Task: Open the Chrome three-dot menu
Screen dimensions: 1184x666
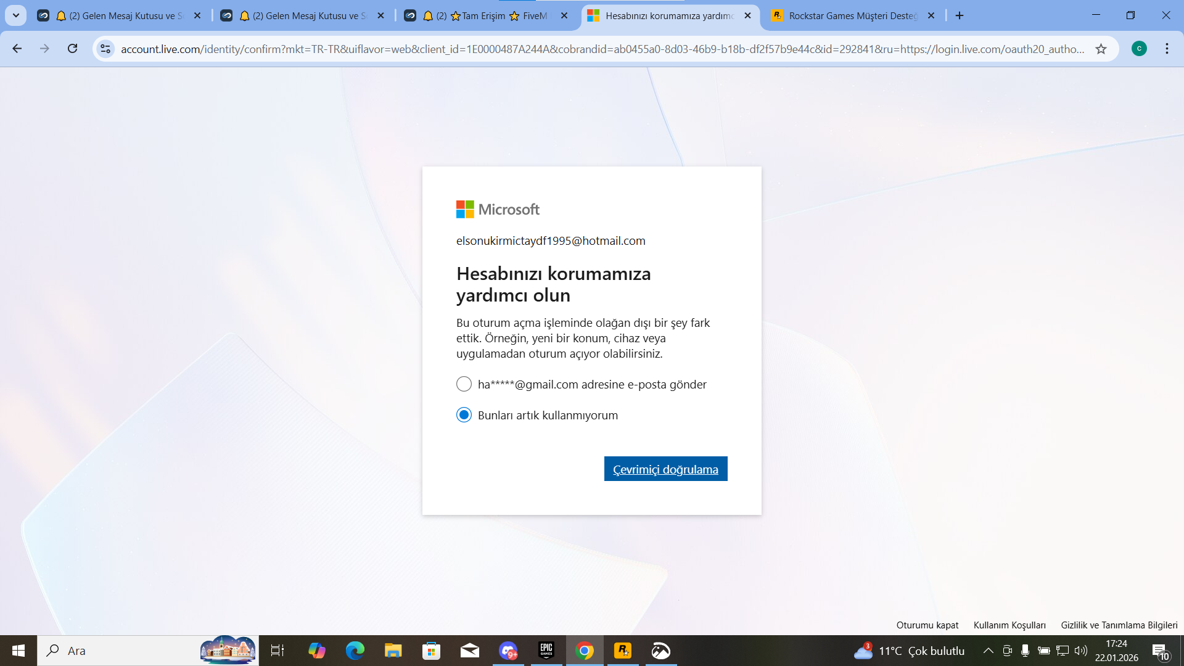Action: coord(1167,49)
